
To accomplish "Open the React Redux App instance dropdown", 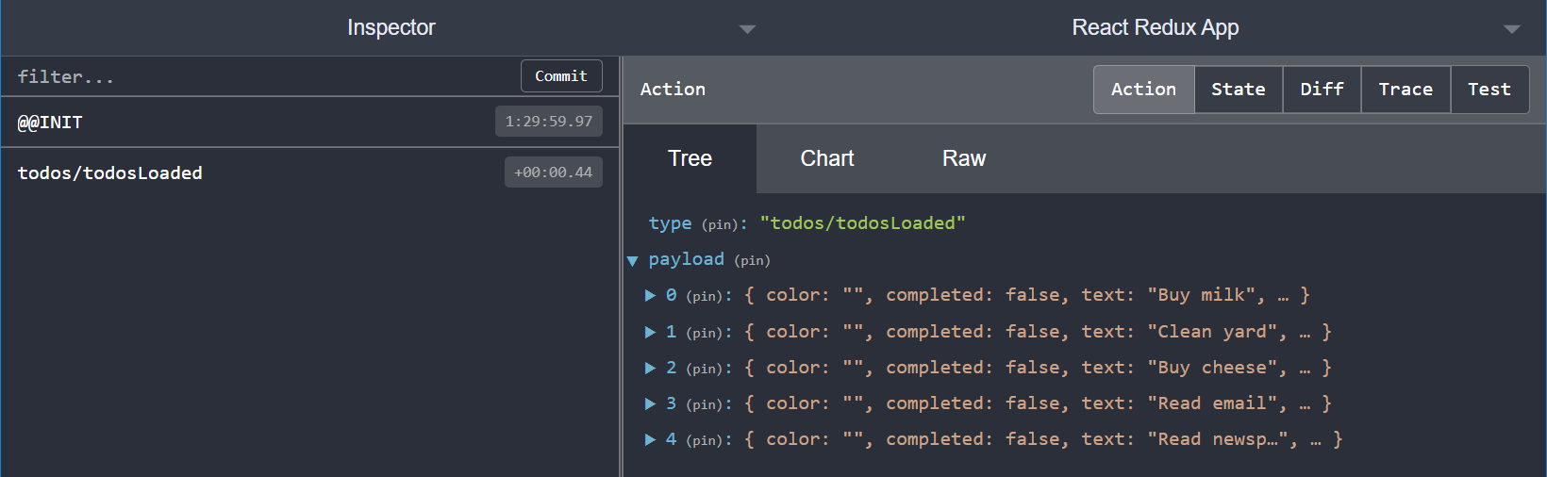I will [x=1511, y=29].
